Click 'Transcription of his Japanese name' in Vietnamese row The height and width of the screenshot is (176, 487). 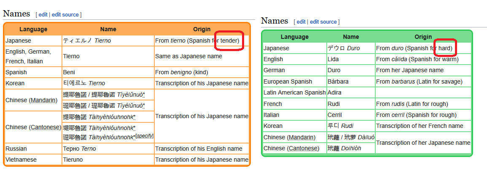coord(202,160)
